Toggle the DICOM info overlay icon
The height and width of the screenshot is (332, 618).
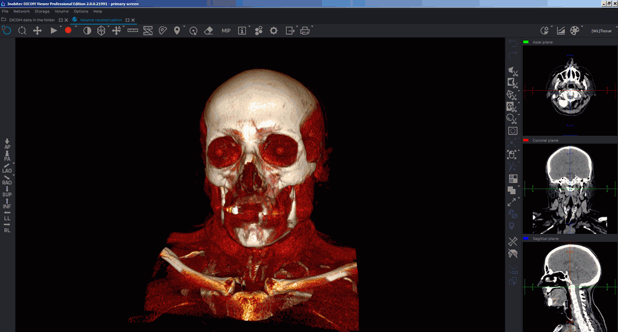[242, 30]
